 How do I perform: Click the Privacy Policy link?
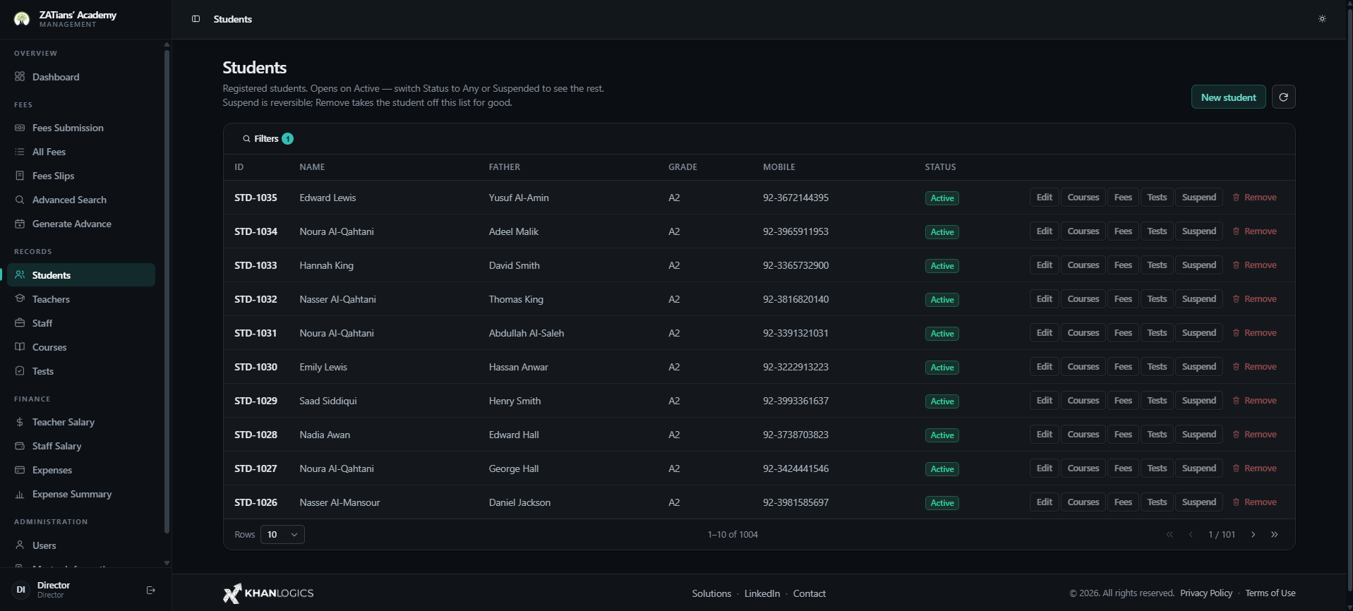(1206, 593)
